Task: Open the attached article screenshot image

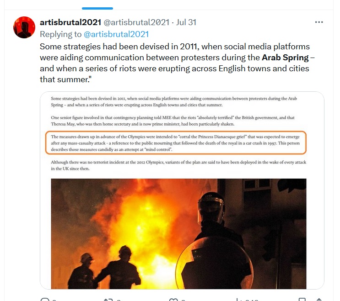Action: [x=182, y=190]
